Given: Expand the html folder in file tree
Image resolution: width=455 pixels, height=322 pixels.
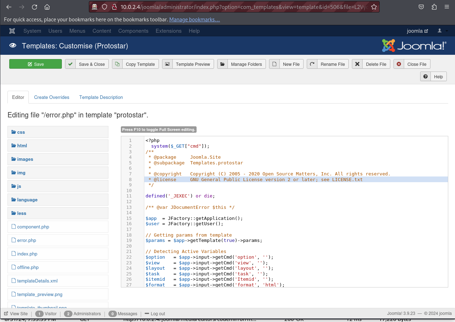Looking at the screenshot, I should (x=22, y=146).
